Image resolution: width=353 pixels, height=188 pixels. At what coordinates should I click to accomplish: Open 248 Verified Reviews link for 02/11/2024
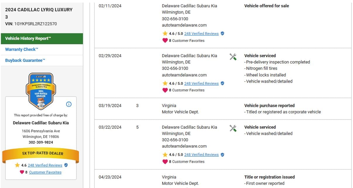coord(201,34)
